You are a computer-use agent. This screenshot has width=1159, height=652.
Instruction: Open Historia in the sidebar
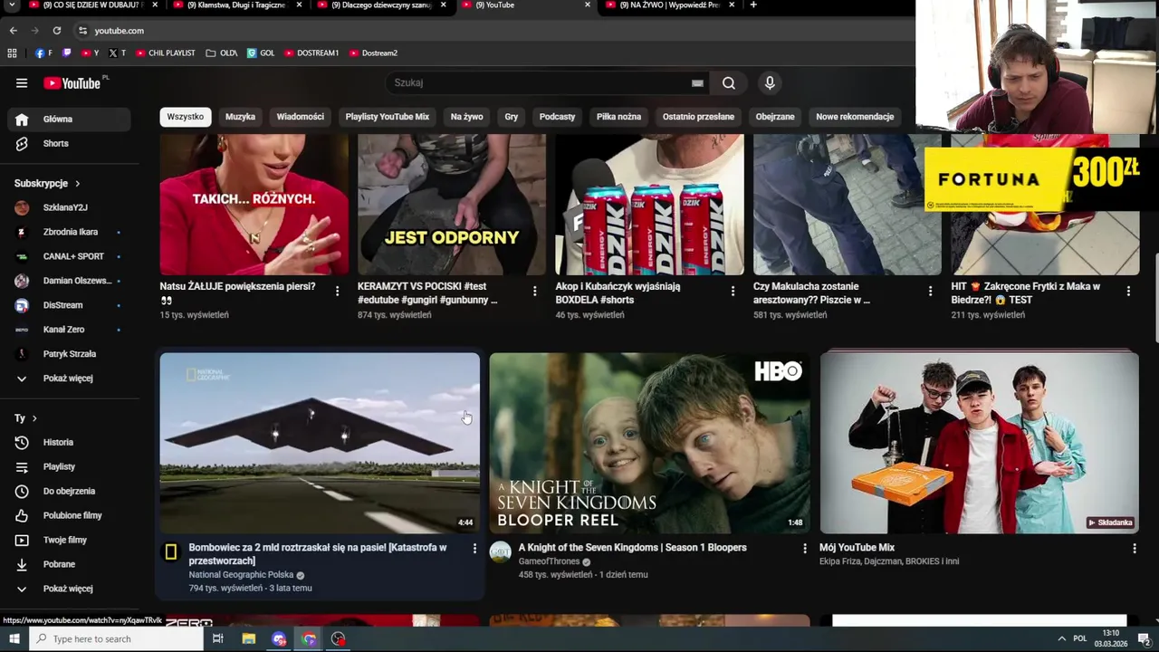click(x=69, y=443)
